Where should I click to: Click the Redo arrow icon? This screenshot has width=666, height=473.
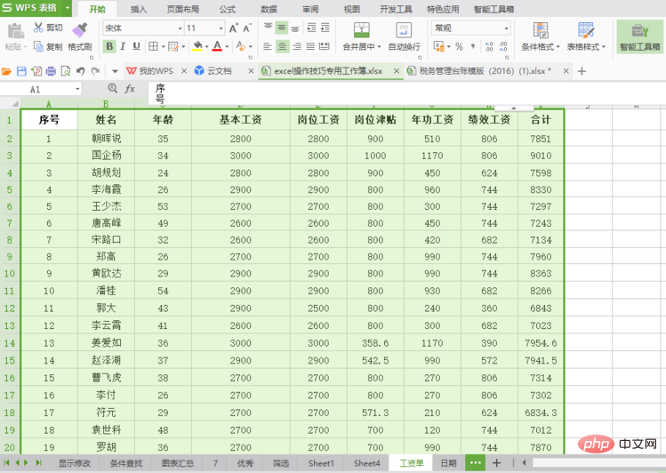click(x=95, y=71)
